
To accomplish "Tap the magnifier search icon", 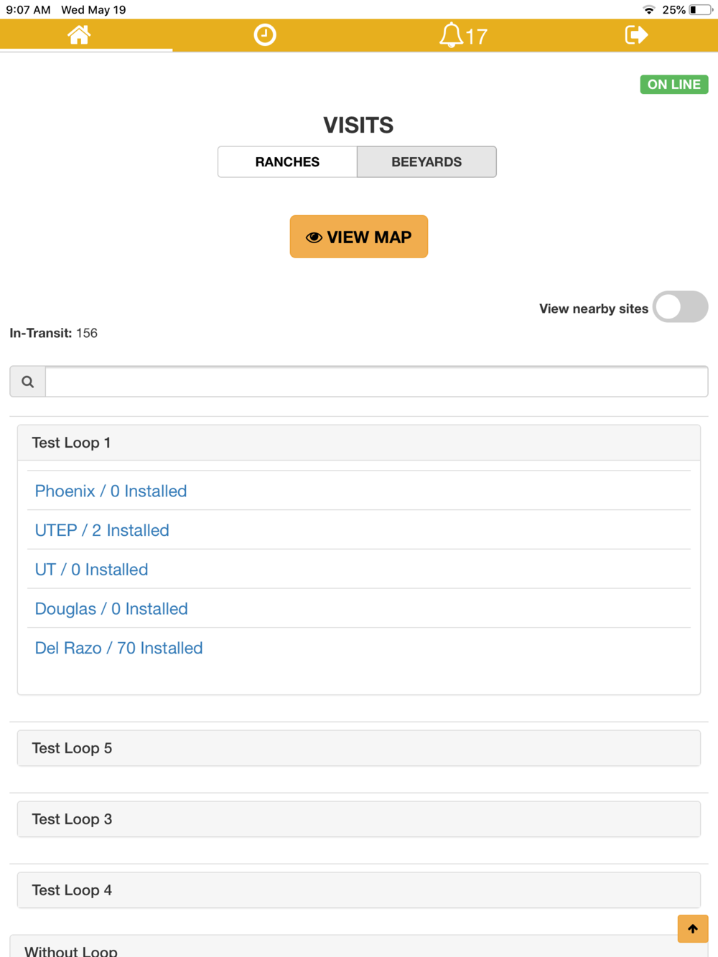I will [28, 382].
